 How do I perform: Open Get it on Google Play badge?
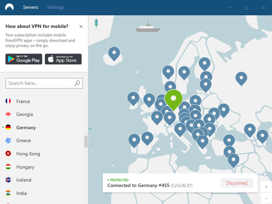pos(24,59)
